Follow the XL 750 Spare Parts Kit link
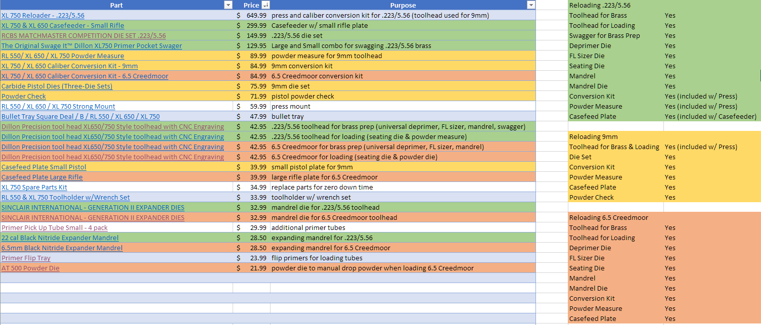This screenshot has width=761, height=325. pyautogui.click(x=34, y=187)
